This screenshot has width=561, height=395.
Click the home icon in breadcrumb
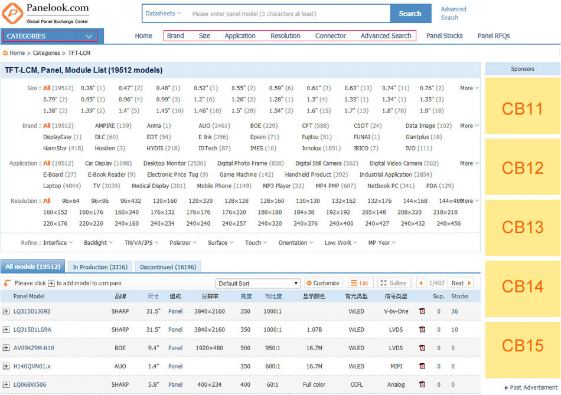pyautogui.click(x=6, y=53)
